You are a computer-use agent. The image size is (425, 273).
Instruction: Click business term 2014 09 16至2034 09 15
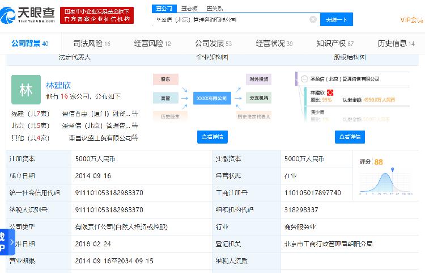point(114,261)
